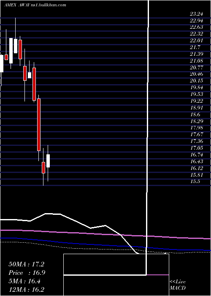
Task: Click the 20.46 price axis label
Action: click(x=196, y=74)
